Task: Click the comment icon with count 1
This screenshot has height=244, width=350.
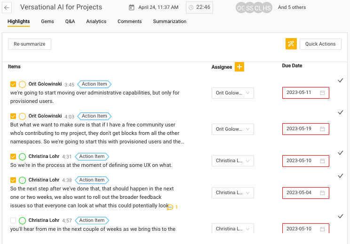Action: tap(170, 207)
